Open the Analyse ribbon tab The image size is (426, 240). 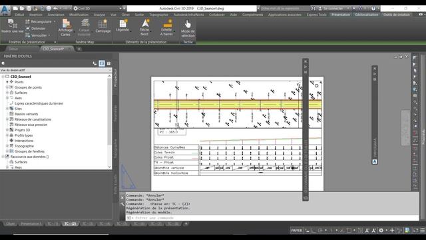tap(99, 15)
